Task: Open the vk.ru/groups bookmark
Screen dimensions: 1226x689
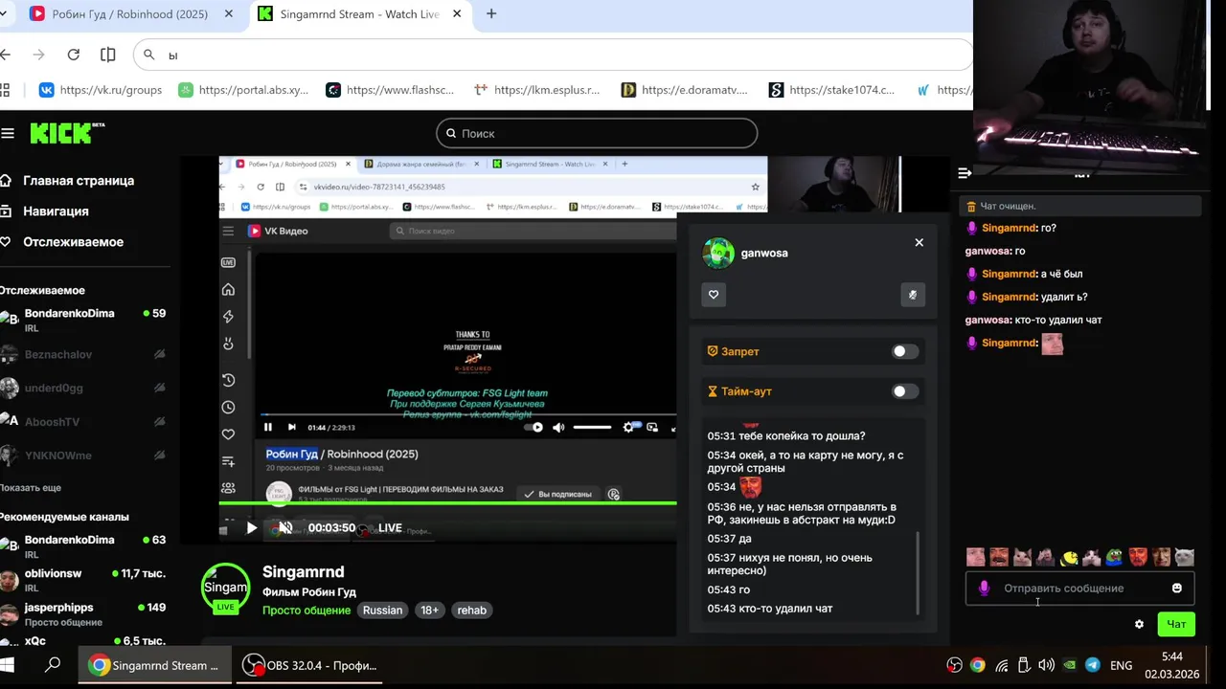Action: (100, 90)
